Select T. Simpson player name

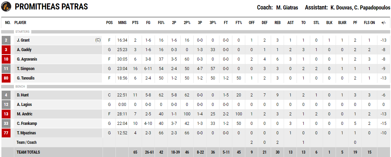[26, 69]
